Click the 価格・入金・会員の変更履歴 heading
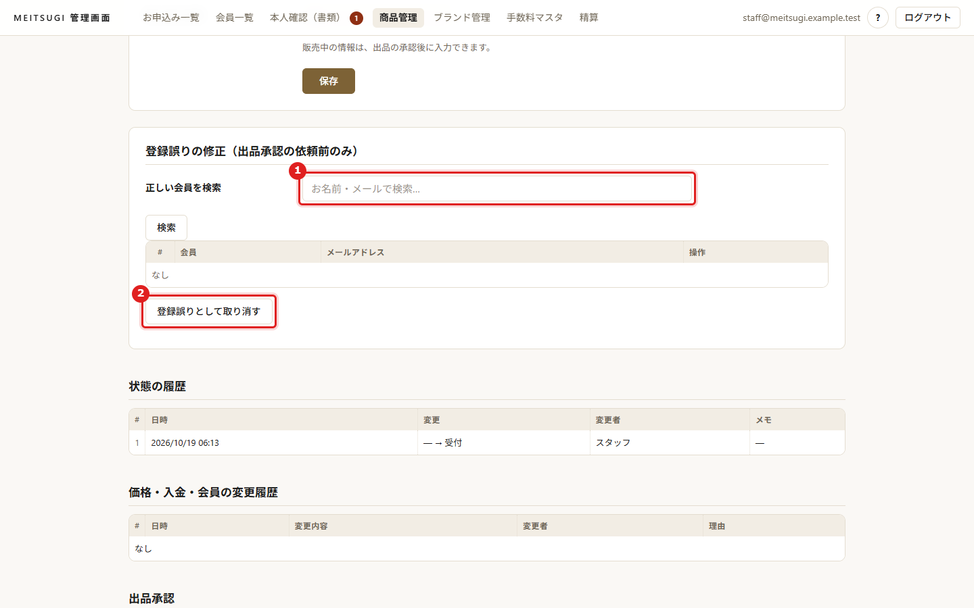The height and width of the screenshot is (608, 974). (204, 492)
